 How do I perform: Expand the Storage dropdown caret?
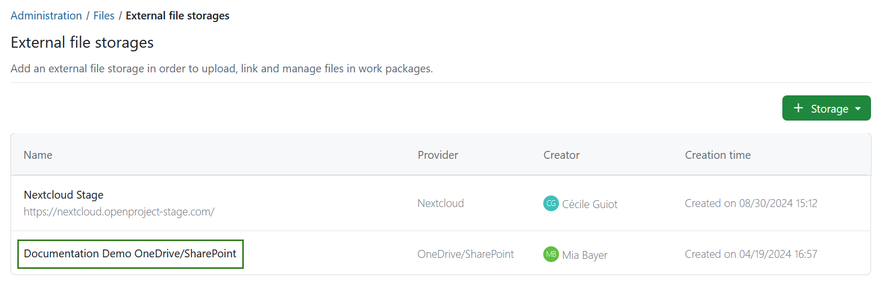click(858, 109)
